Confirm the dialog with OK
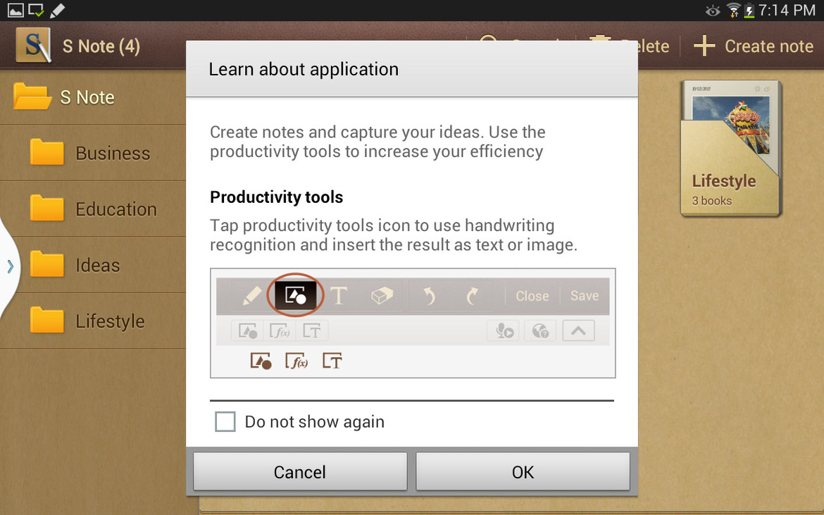Image resolution: width=824 pixels, height=515 pixels. [523, 471]
